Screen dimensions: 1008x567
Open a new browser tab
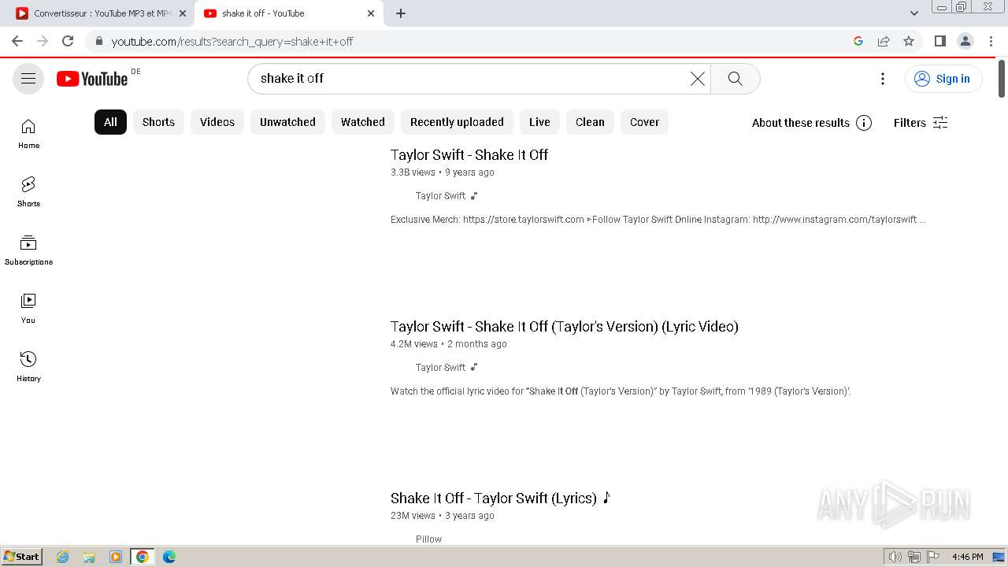(401, 13)
